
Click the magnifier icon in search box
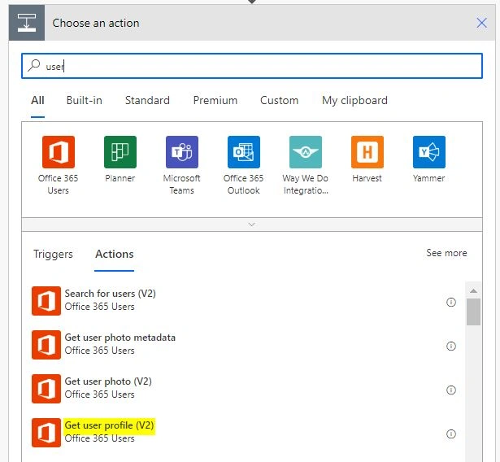[x=33, y=66]
